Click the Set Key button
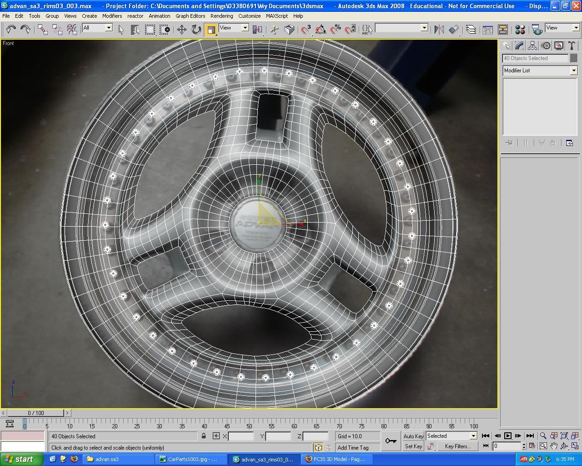Screen dimensions: 582x466 [x=413, y=446]
